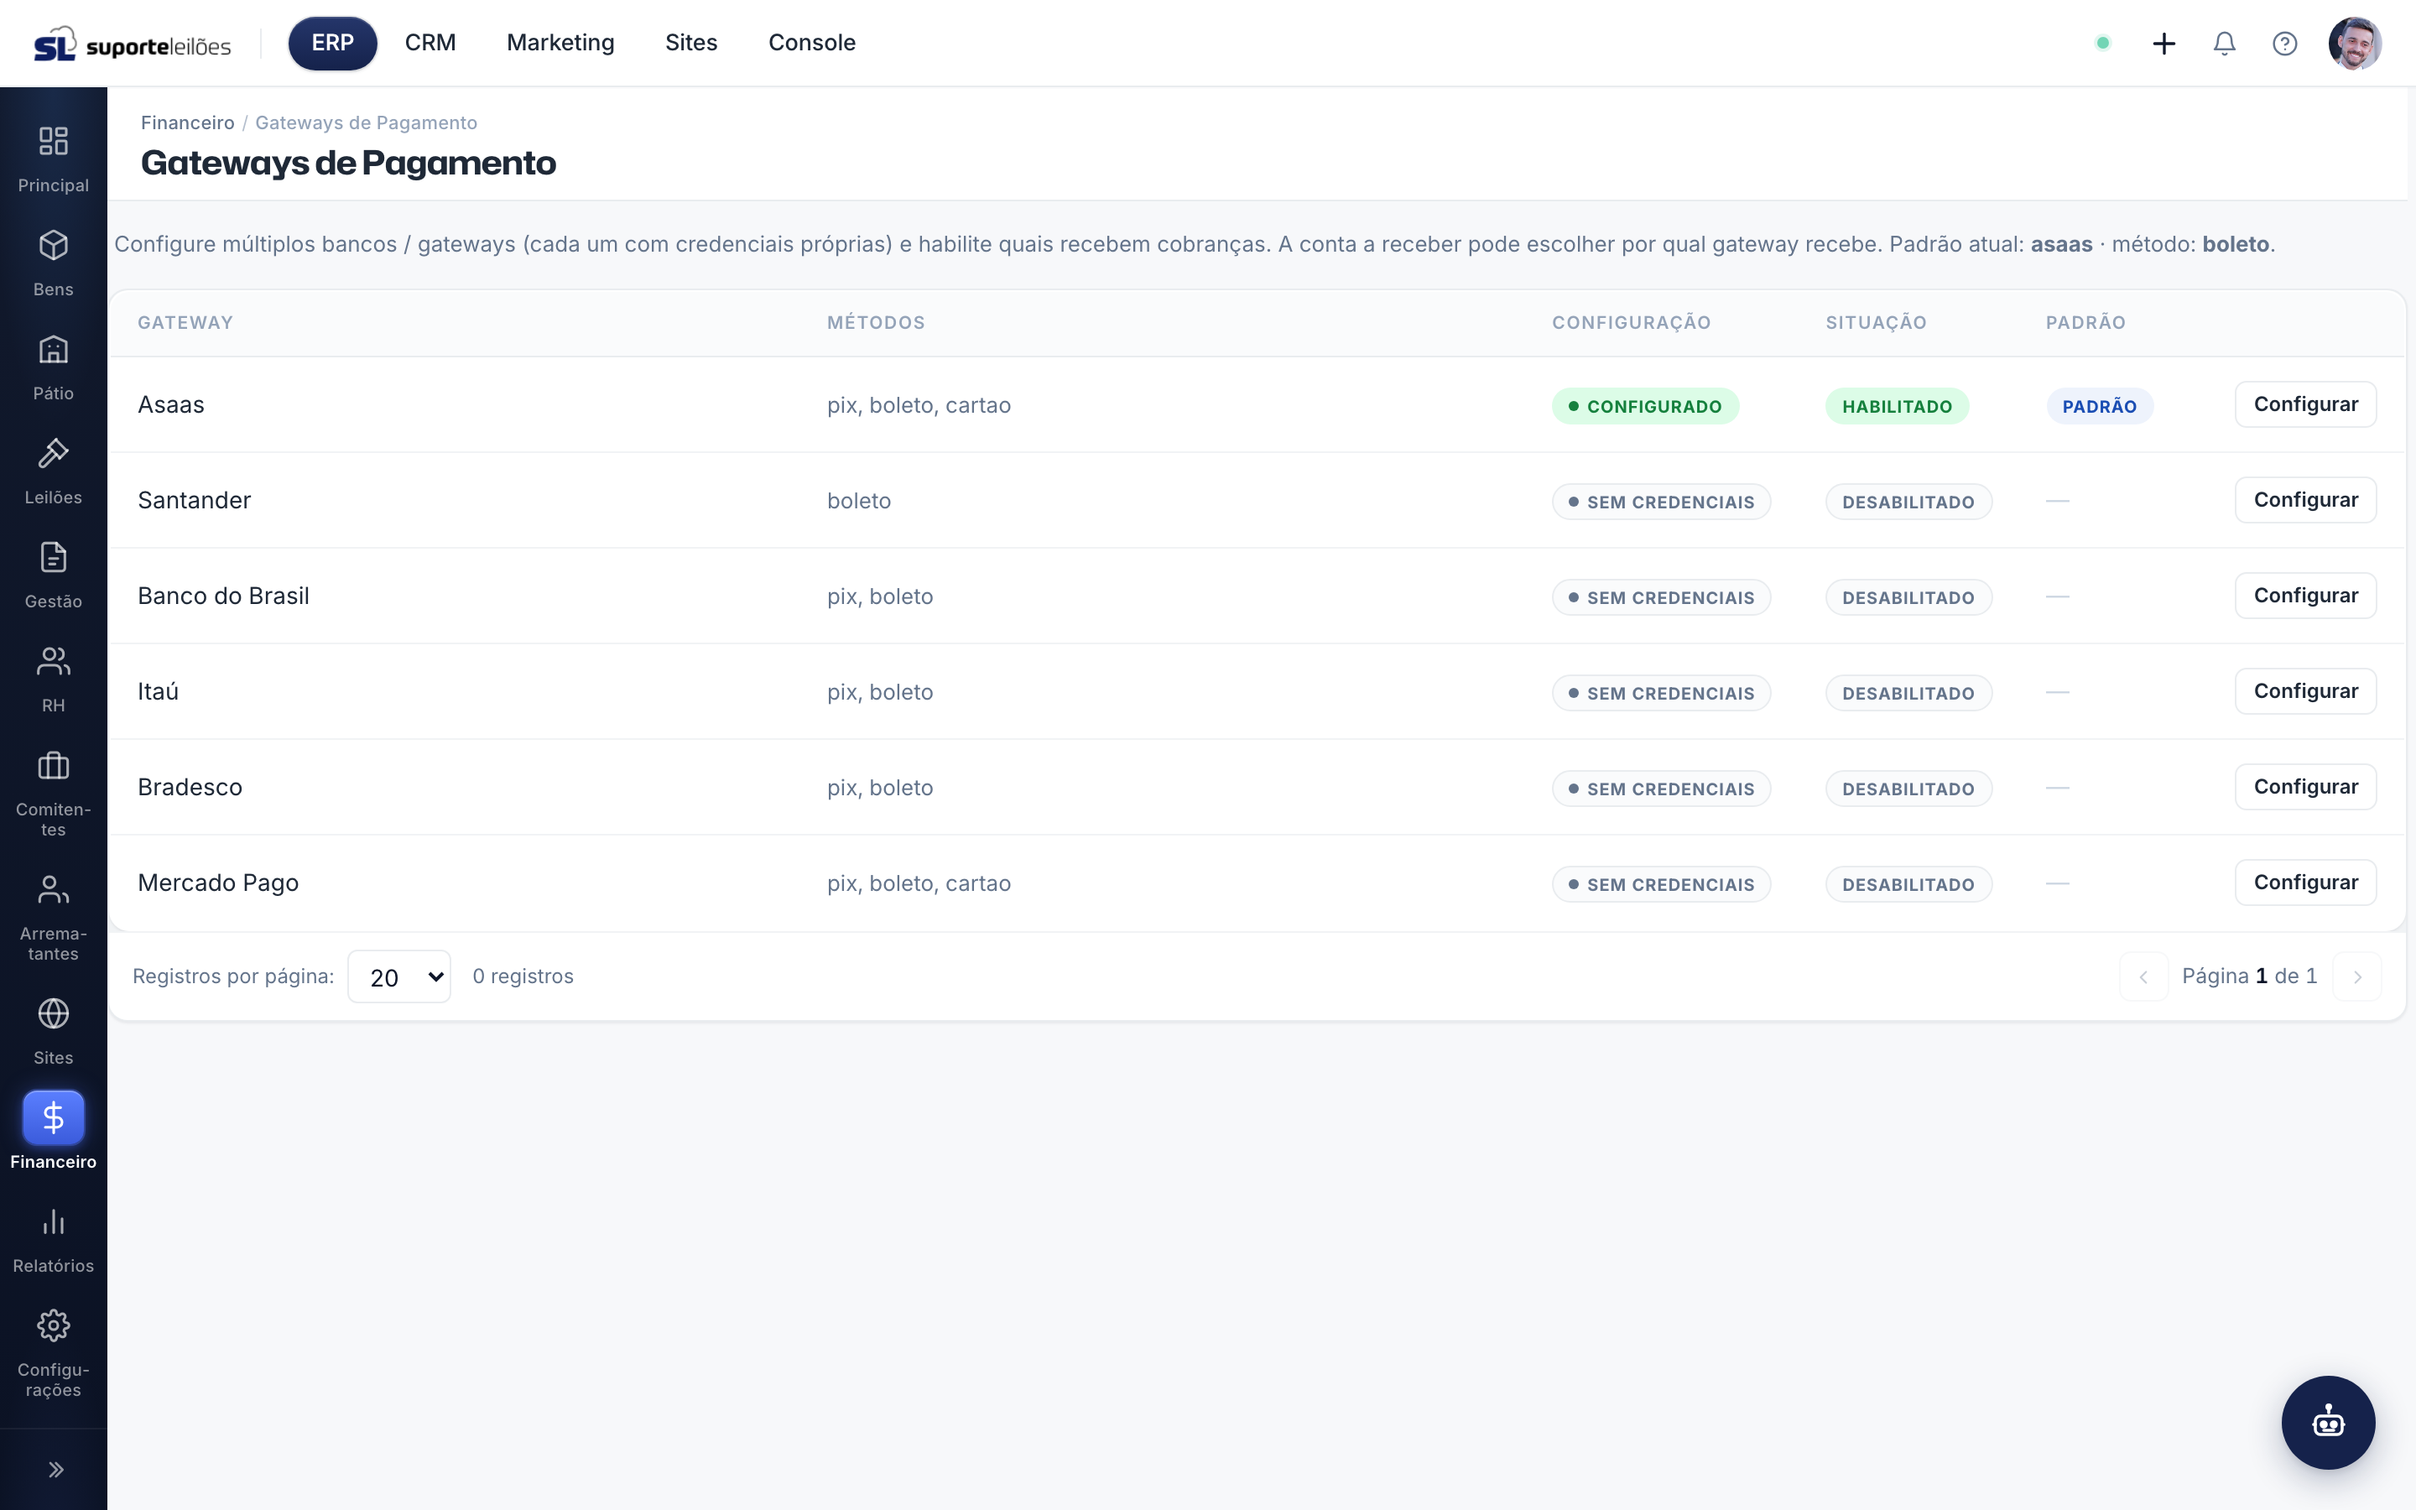Open the Leilões gavel icon
Screen dimensions: 2416x1510
click(53, 453)
